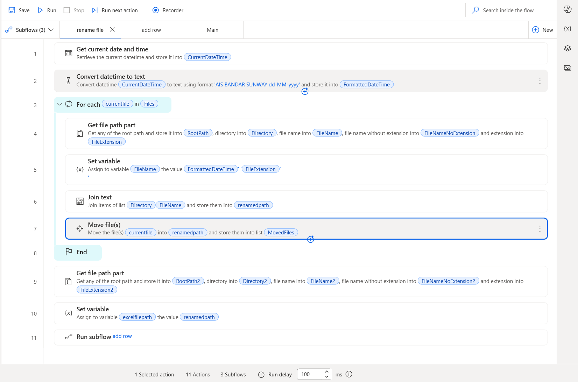Switch to the Main tab
578x382 pixels.
pos(212,30)
